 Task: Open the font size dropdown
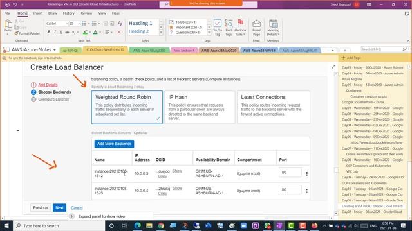79,24
